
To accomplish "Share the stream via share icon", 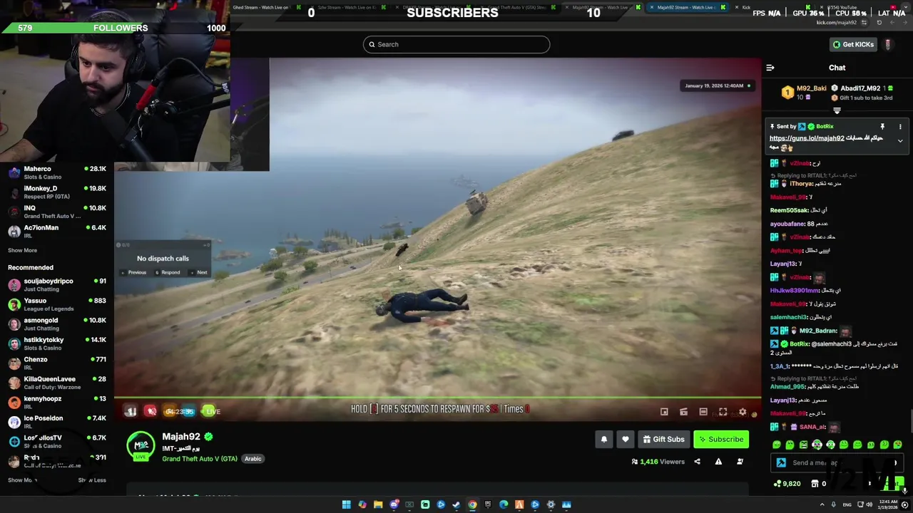I will point(697,462).
